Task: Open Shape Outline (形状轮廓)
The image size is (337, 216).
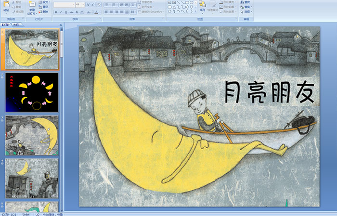Action: [229, 7]
